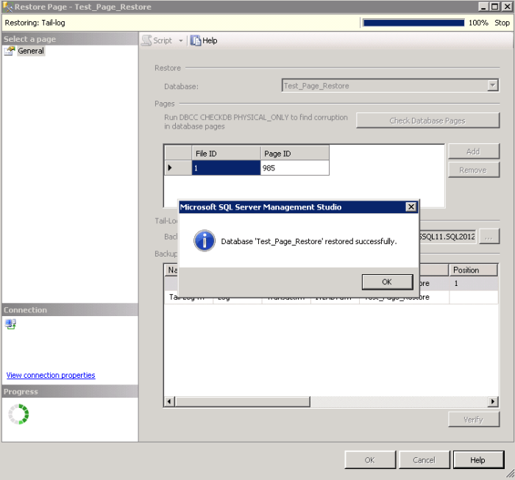515x480 pixels.
Task: Click the browse ellipsis button for the tail-log backup
Action: coord(489,237)
